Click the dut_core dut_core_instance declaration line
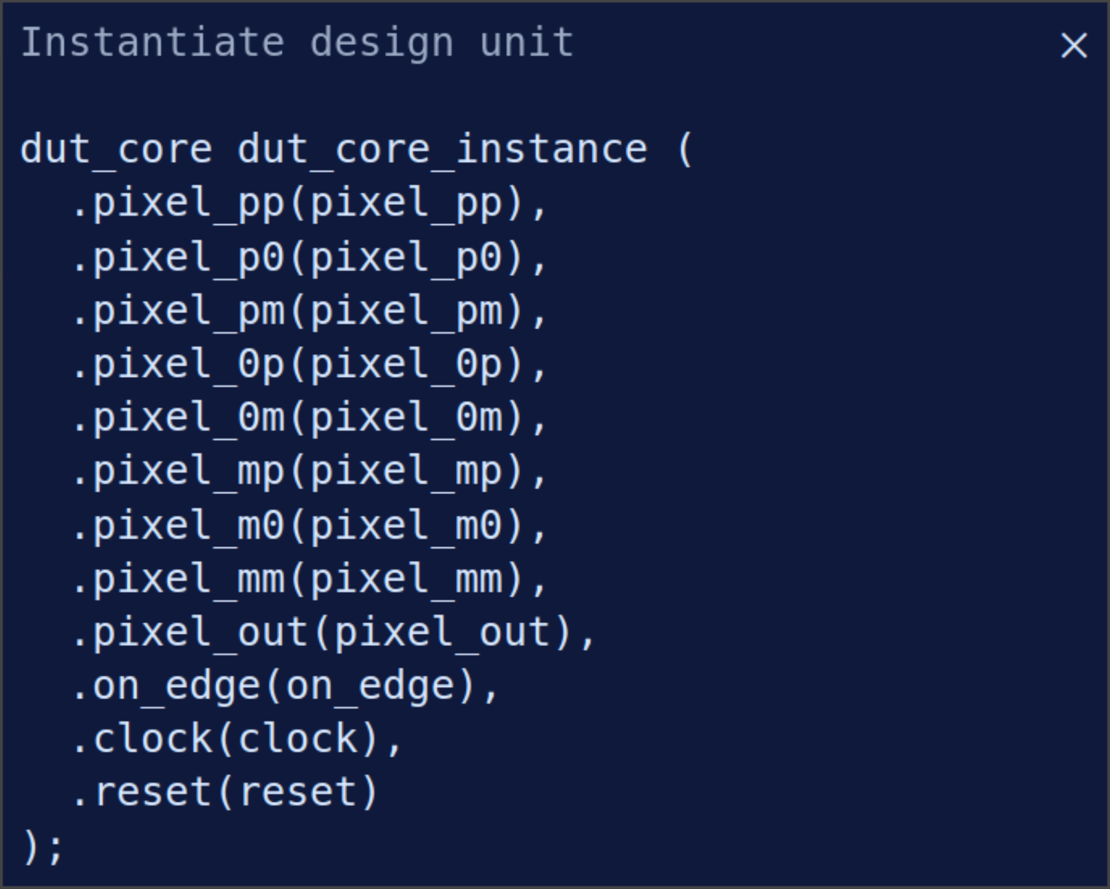This screenshot has width=1110, height=889. 356,150
